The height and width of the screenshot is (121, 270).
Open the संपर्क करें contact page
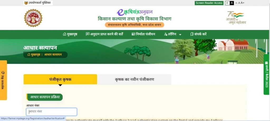(198, 34)
